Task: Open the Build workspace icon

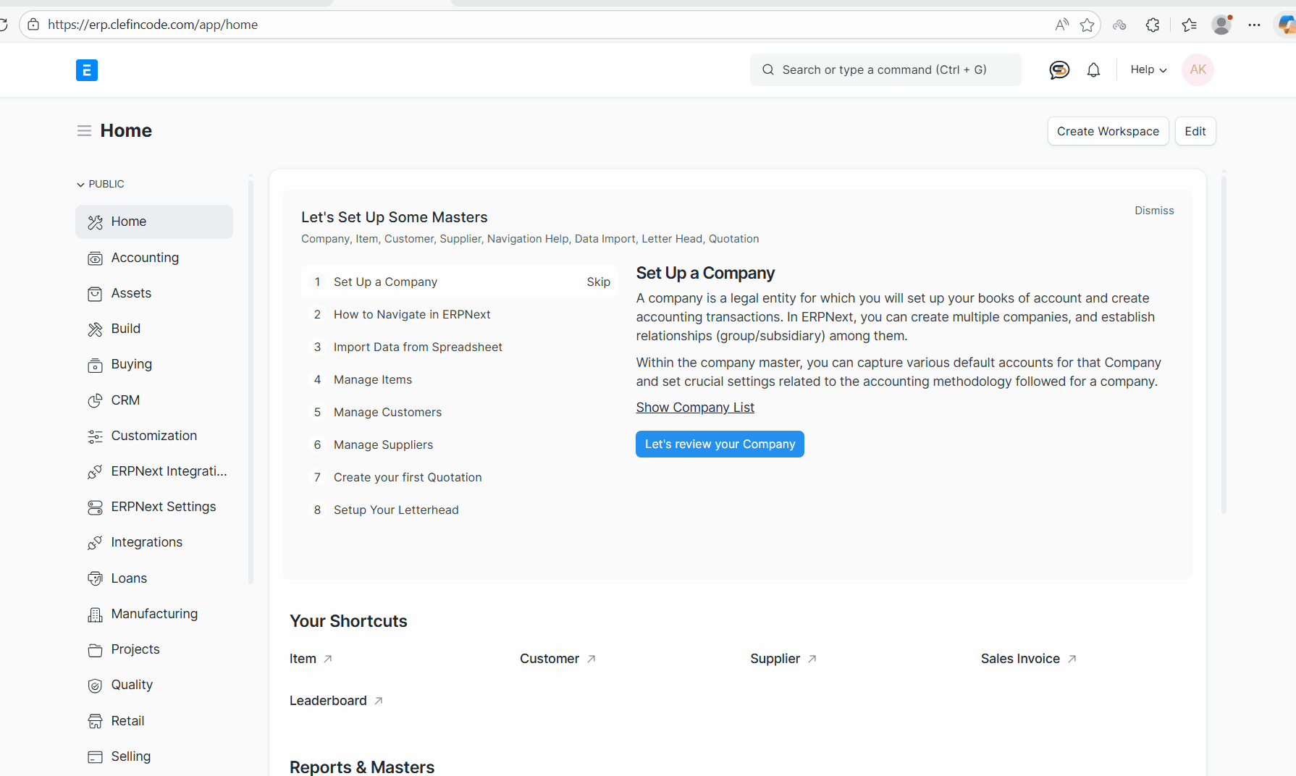Action: [x=95, y=329]
